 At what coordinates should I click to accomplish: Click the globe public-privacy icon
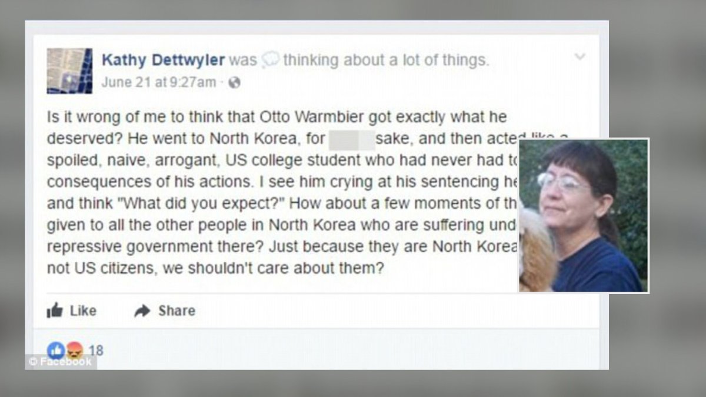coord(234,83)
